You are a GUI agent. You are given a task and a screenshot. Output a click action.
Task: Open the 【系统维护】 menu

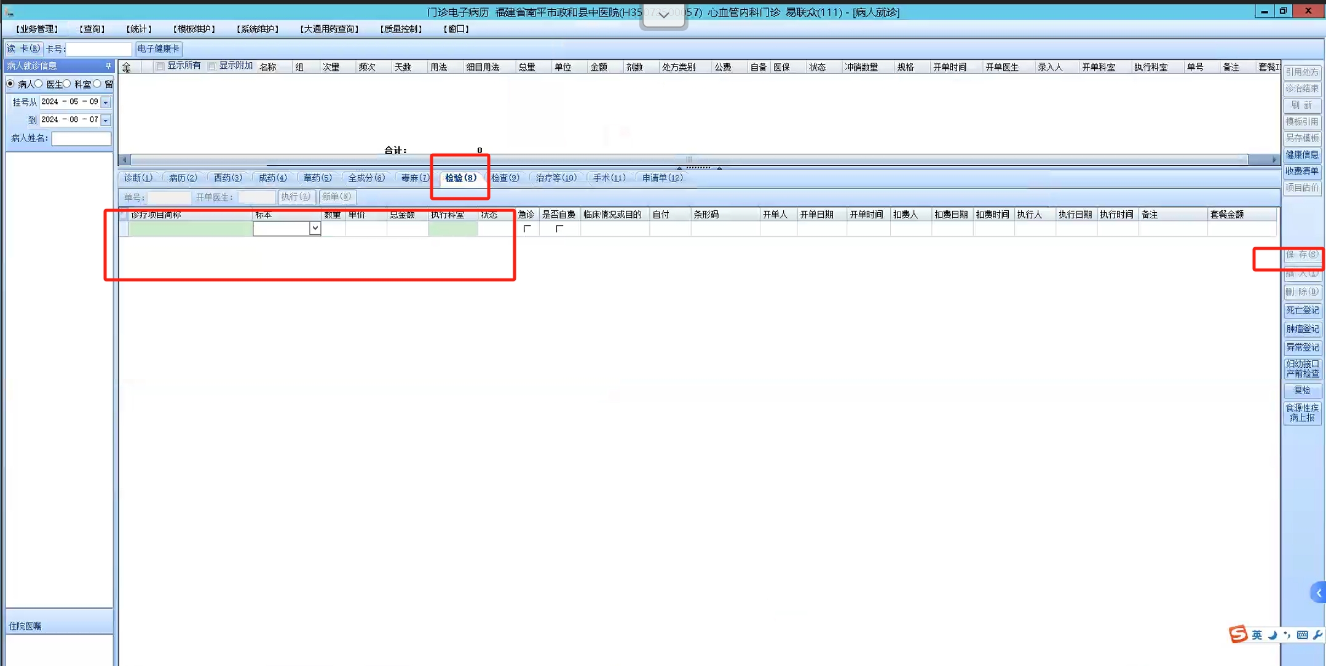pos(257,29)
